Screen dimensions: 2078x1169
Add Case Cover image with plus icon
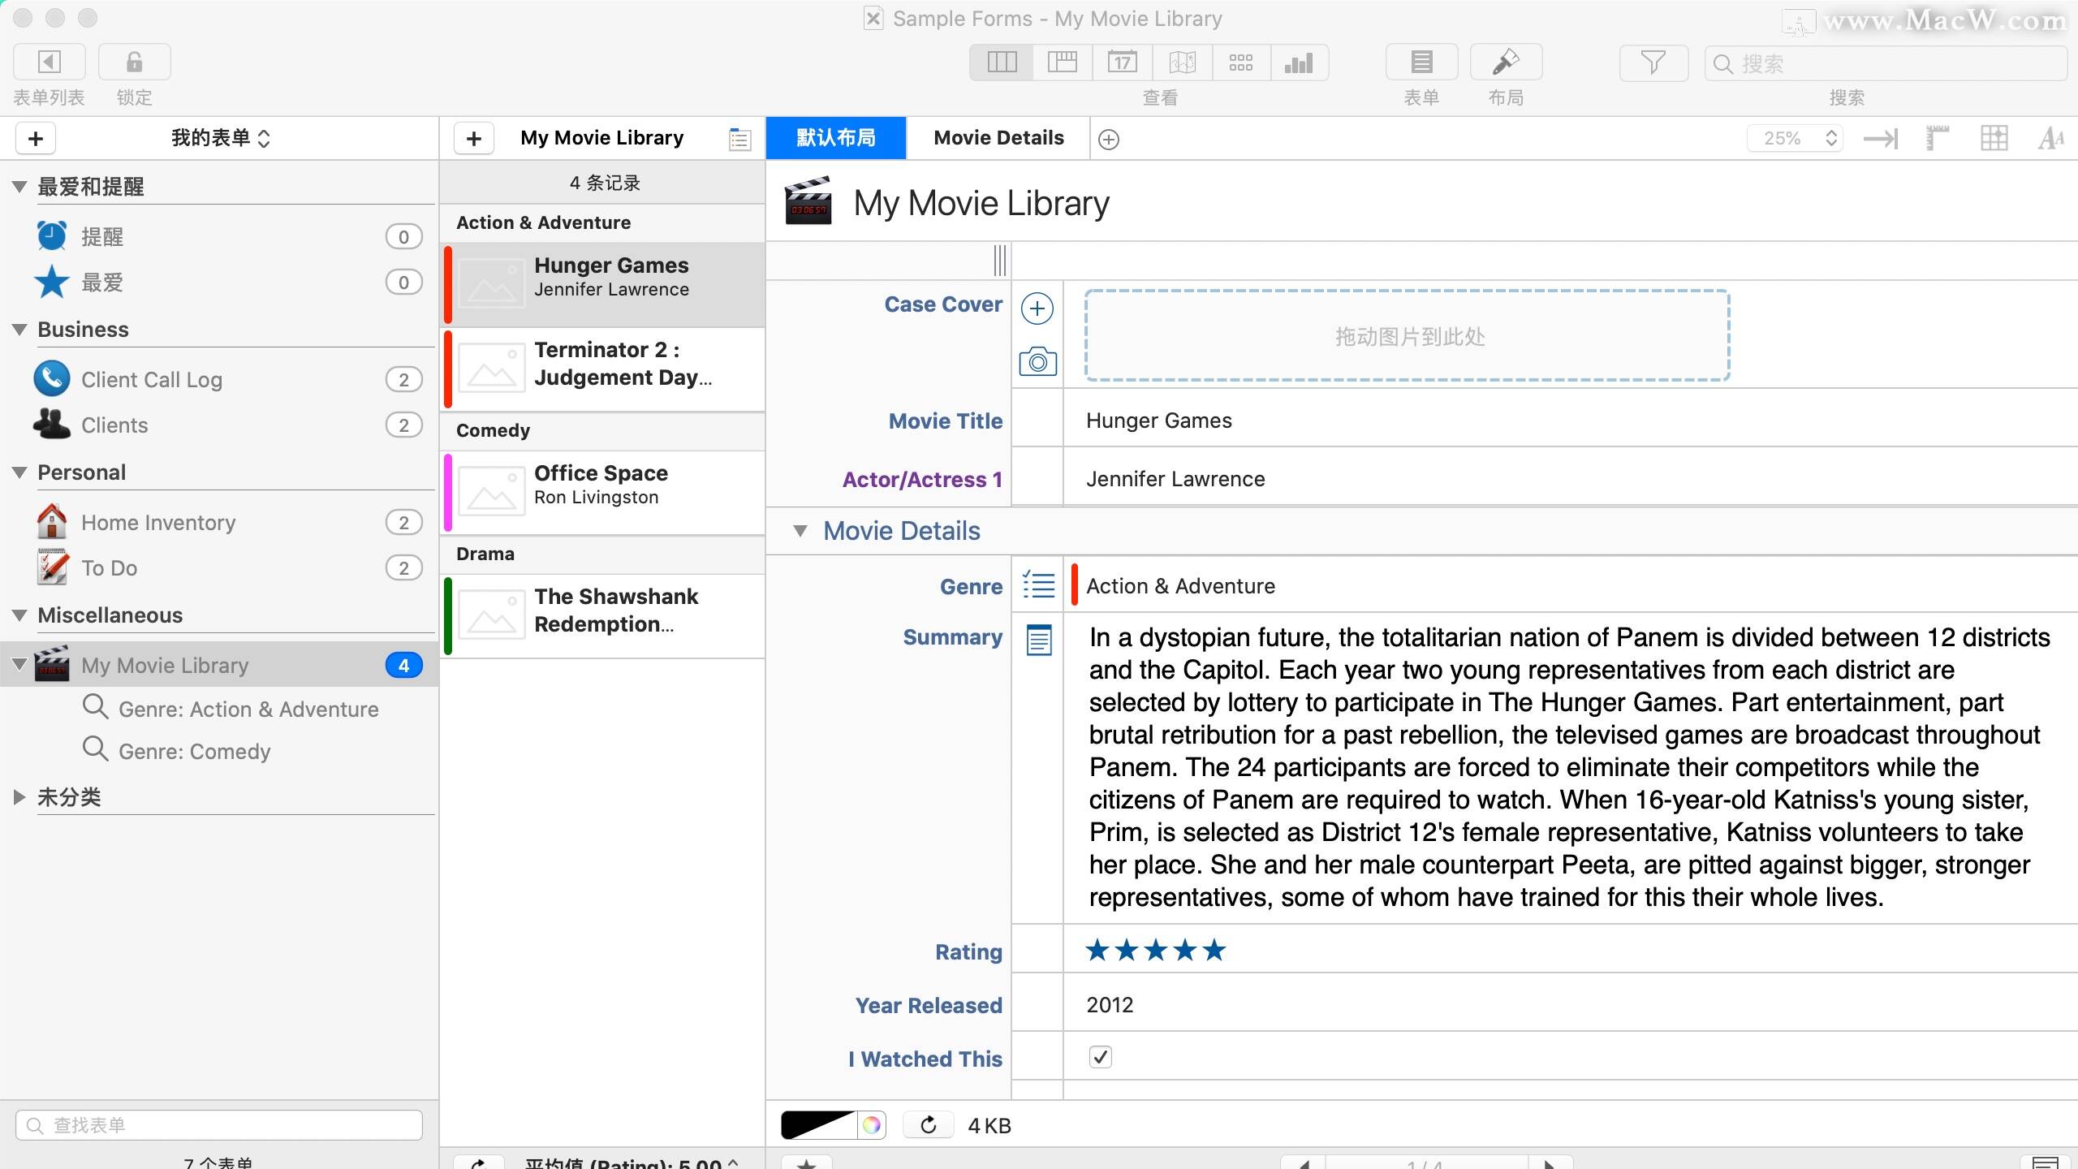tap(1037, 308)
